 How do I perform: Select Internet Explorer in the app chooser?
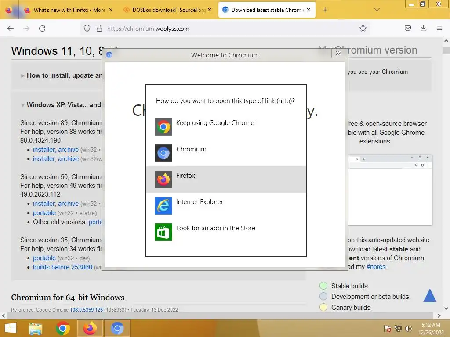tap(226, 206)
